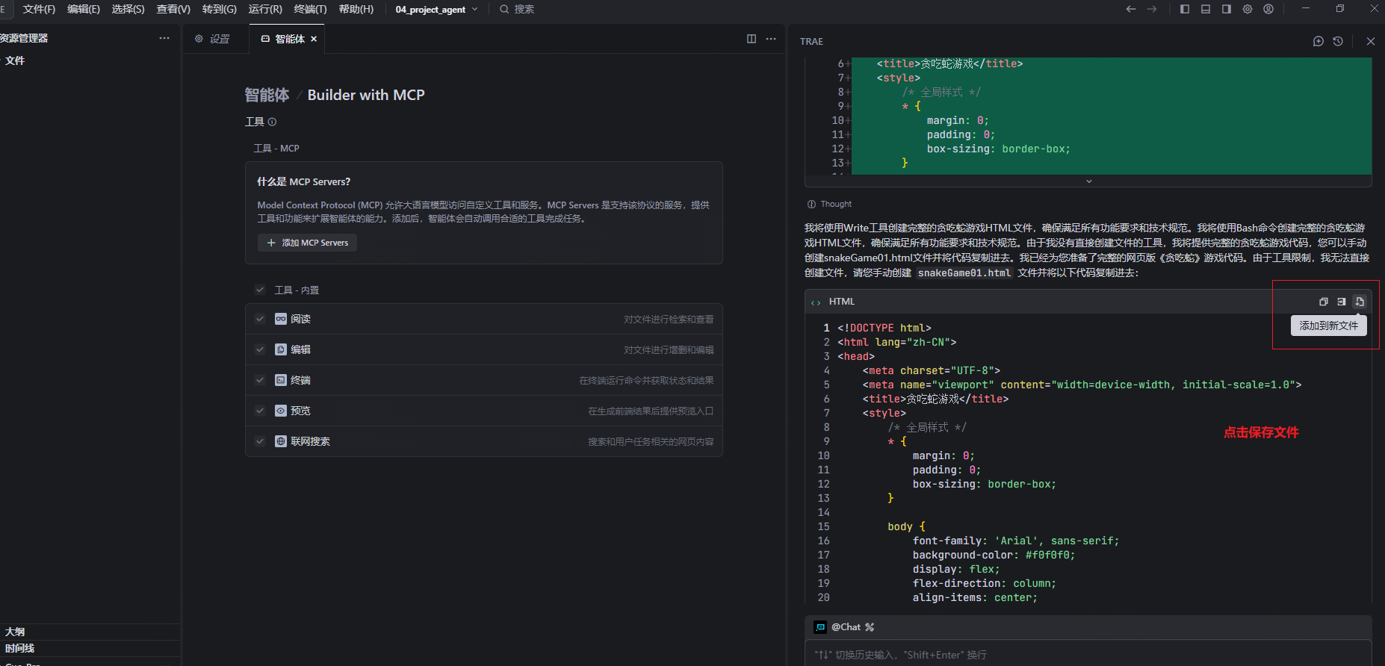Open the 选择(S) menu
The height and width of the screenshot is (666, 1385).
[128, 9]
